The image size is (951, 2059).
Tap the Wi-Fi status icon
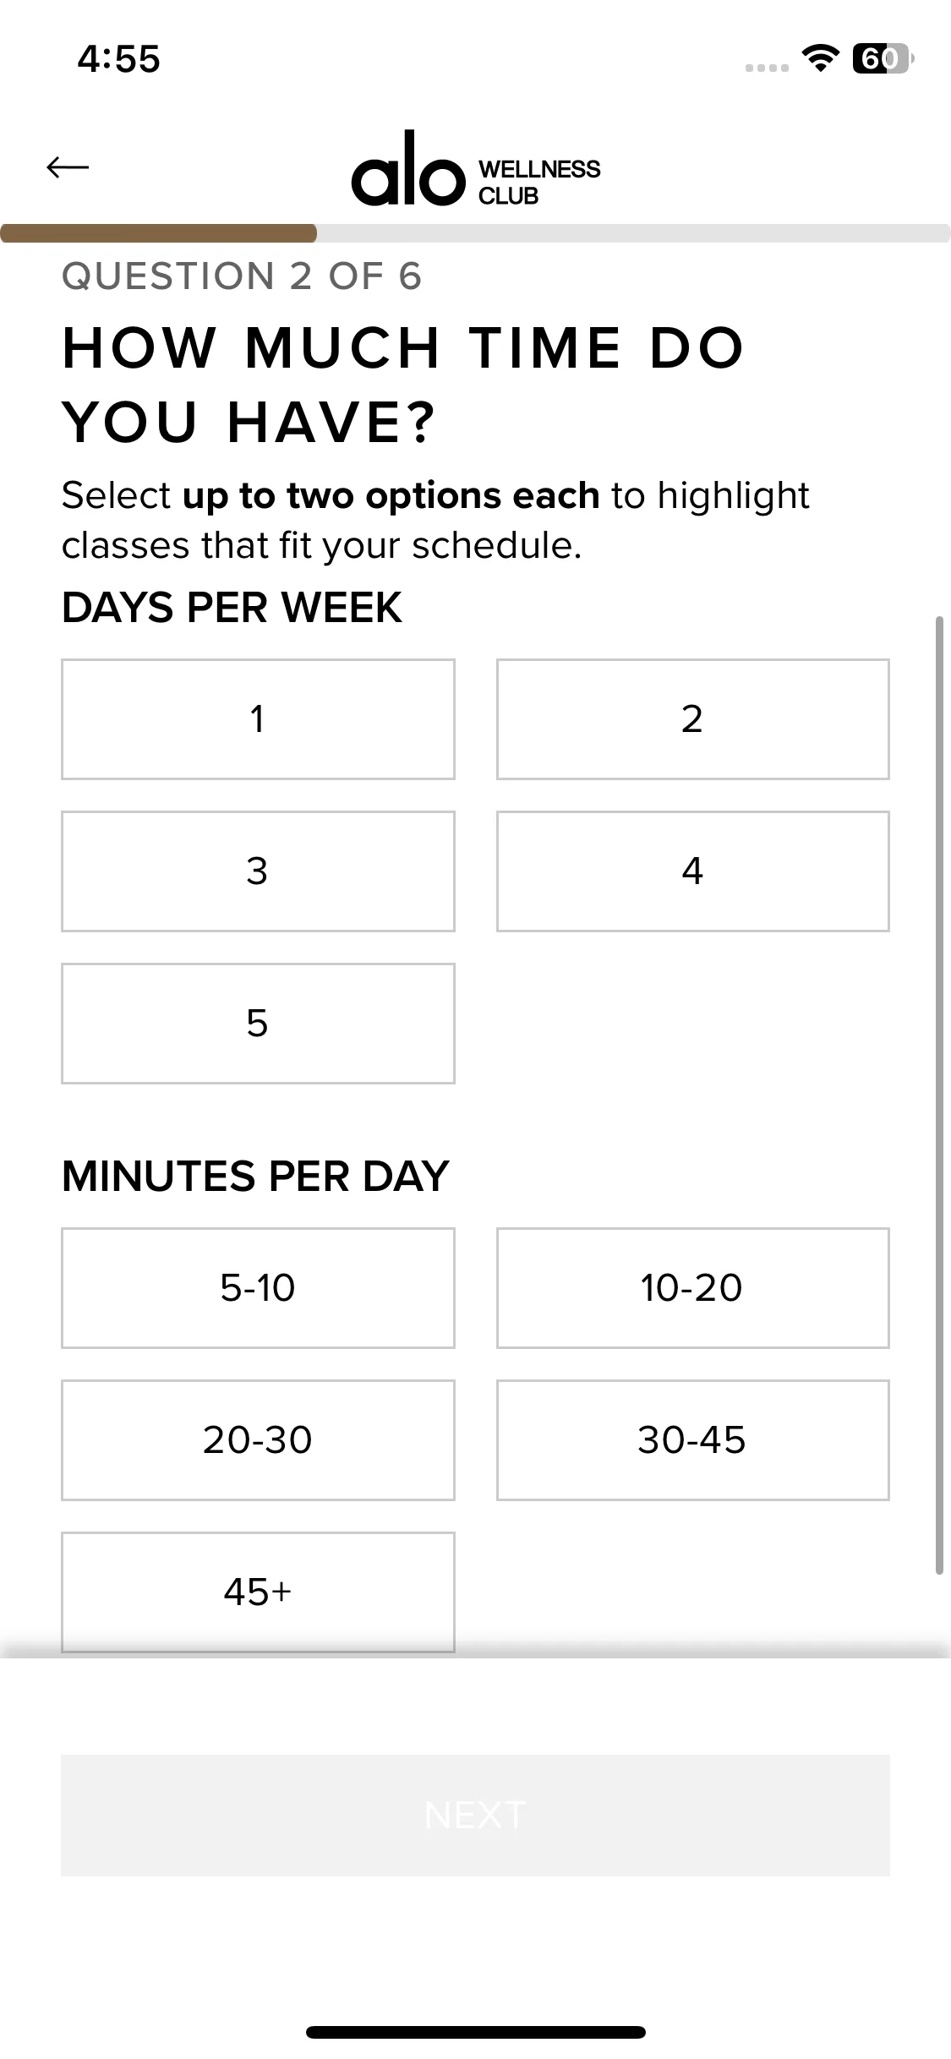pyautogui.click(x=819, y=58)
